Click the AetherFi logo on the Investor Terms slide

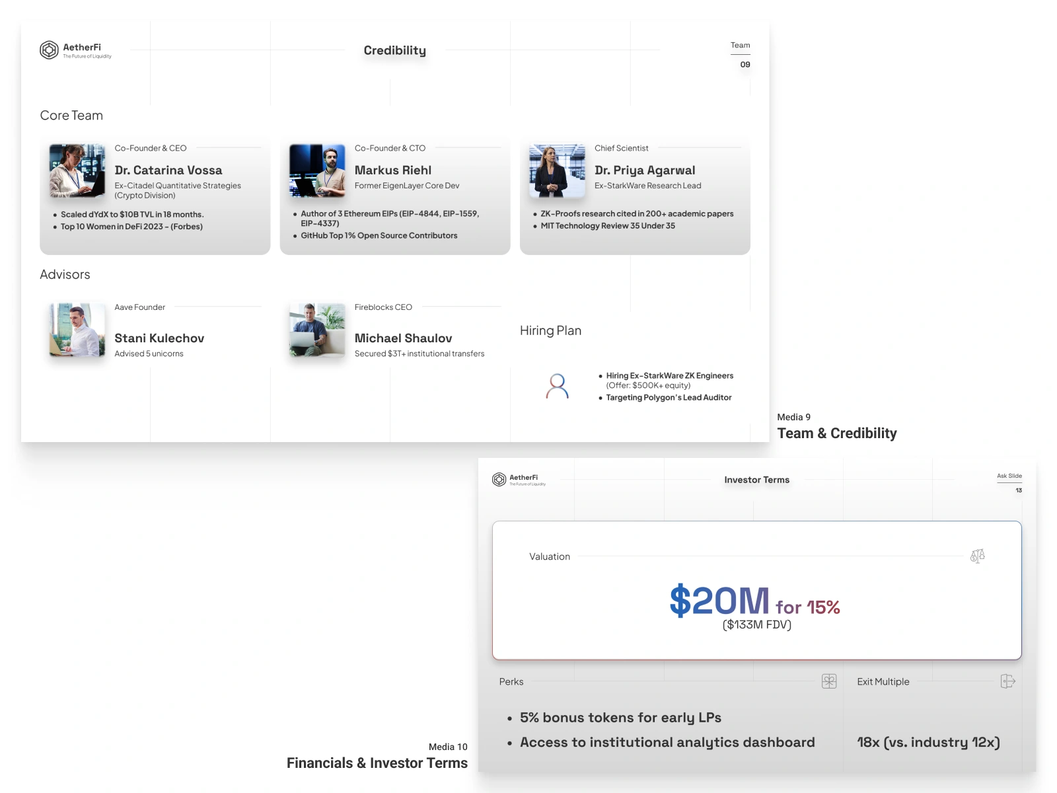pos(519,480)
